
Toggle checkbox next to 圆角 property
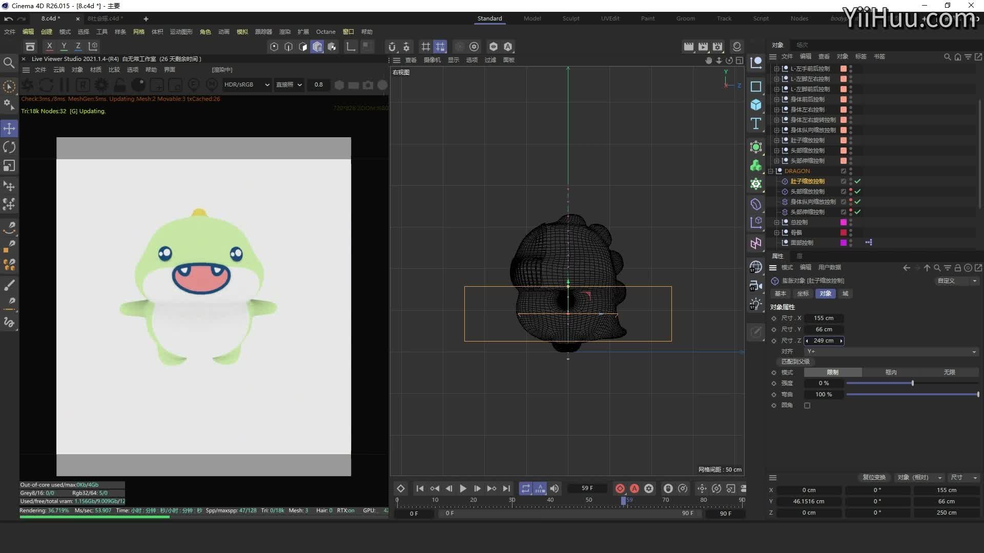tap(808, 405)
